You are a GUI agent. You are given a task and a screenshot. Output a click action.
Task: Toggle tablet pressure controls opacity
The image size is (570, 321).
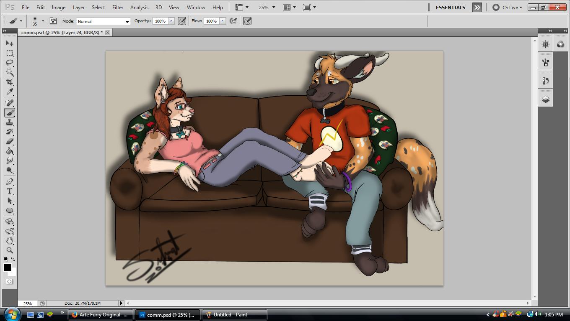point(182,21)
